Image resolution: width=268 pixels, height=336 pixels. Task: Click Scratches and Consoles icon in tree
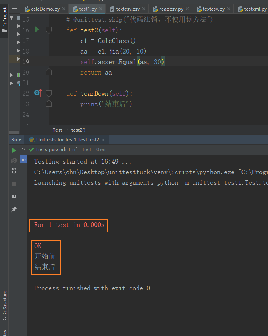18,83
